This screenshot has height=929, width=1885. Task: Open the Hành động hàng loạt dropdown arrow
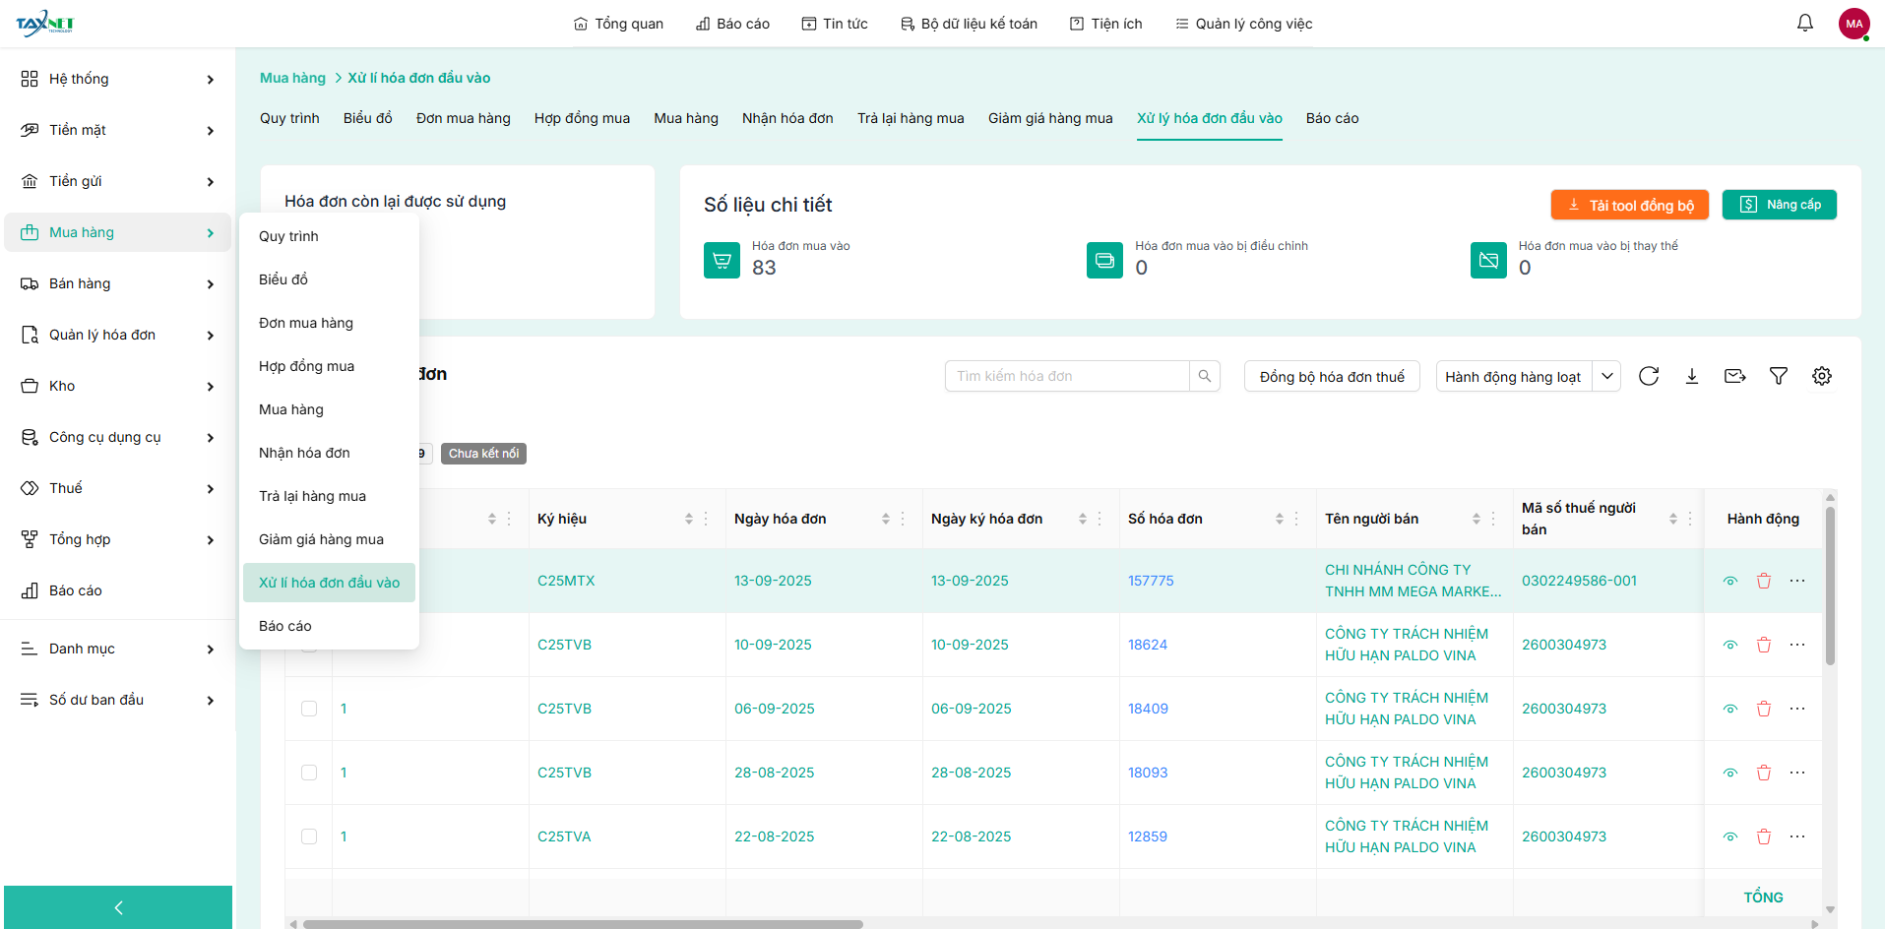click(1607, 376)
